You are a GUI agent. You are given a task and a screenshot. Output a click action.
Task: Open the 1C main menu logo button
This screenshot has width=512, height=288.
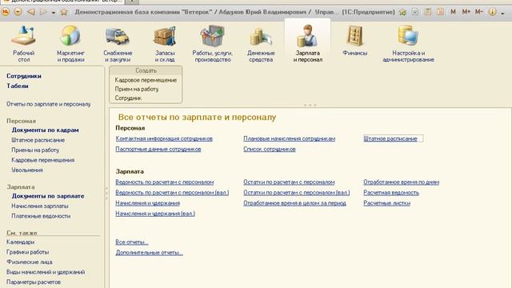pos(6,12)
